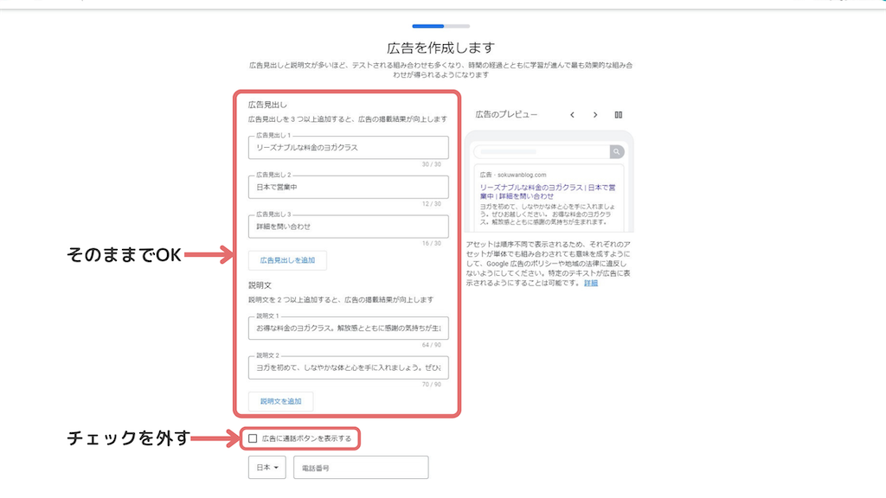This screenshot has height=498, width=886.
Task: Click the 70 / 90 character counter
Action: point(431,385)
